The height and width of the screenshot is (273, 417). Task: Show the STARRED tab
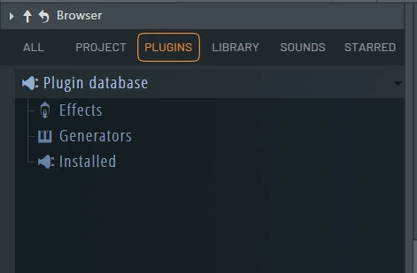[370, 48]
